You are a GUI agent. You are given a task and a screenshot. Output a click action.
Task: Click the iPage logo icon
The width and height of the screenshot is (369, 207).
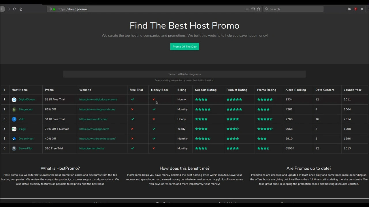[x=14, y=129]
